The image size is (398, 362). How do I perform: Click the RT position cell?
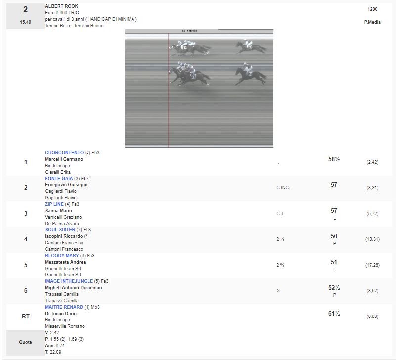[x=26, y=317]
